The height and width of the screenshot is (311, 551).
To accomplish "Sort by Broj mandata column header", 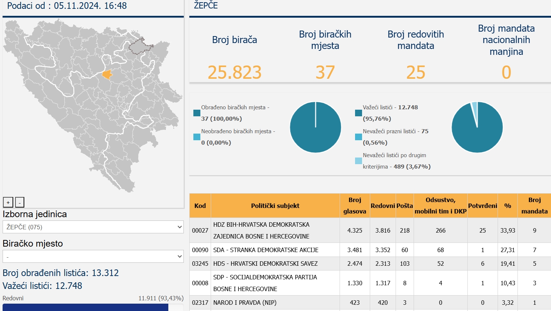I will 534,206.
